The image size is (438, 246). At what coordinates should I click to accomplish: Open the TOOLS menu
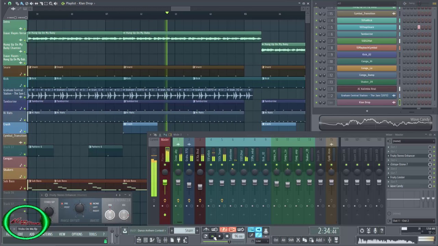[93, 234]
